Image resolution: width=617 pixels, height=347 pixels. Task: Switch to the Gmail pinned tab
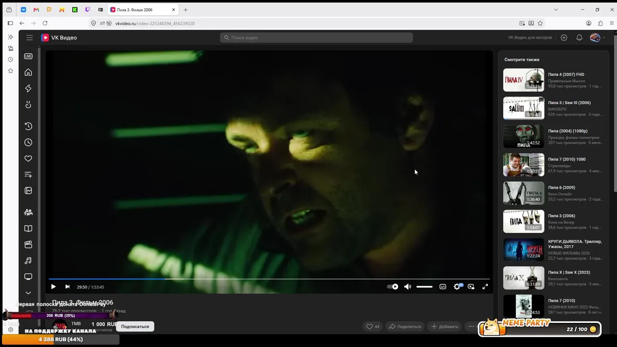[36, 10]
